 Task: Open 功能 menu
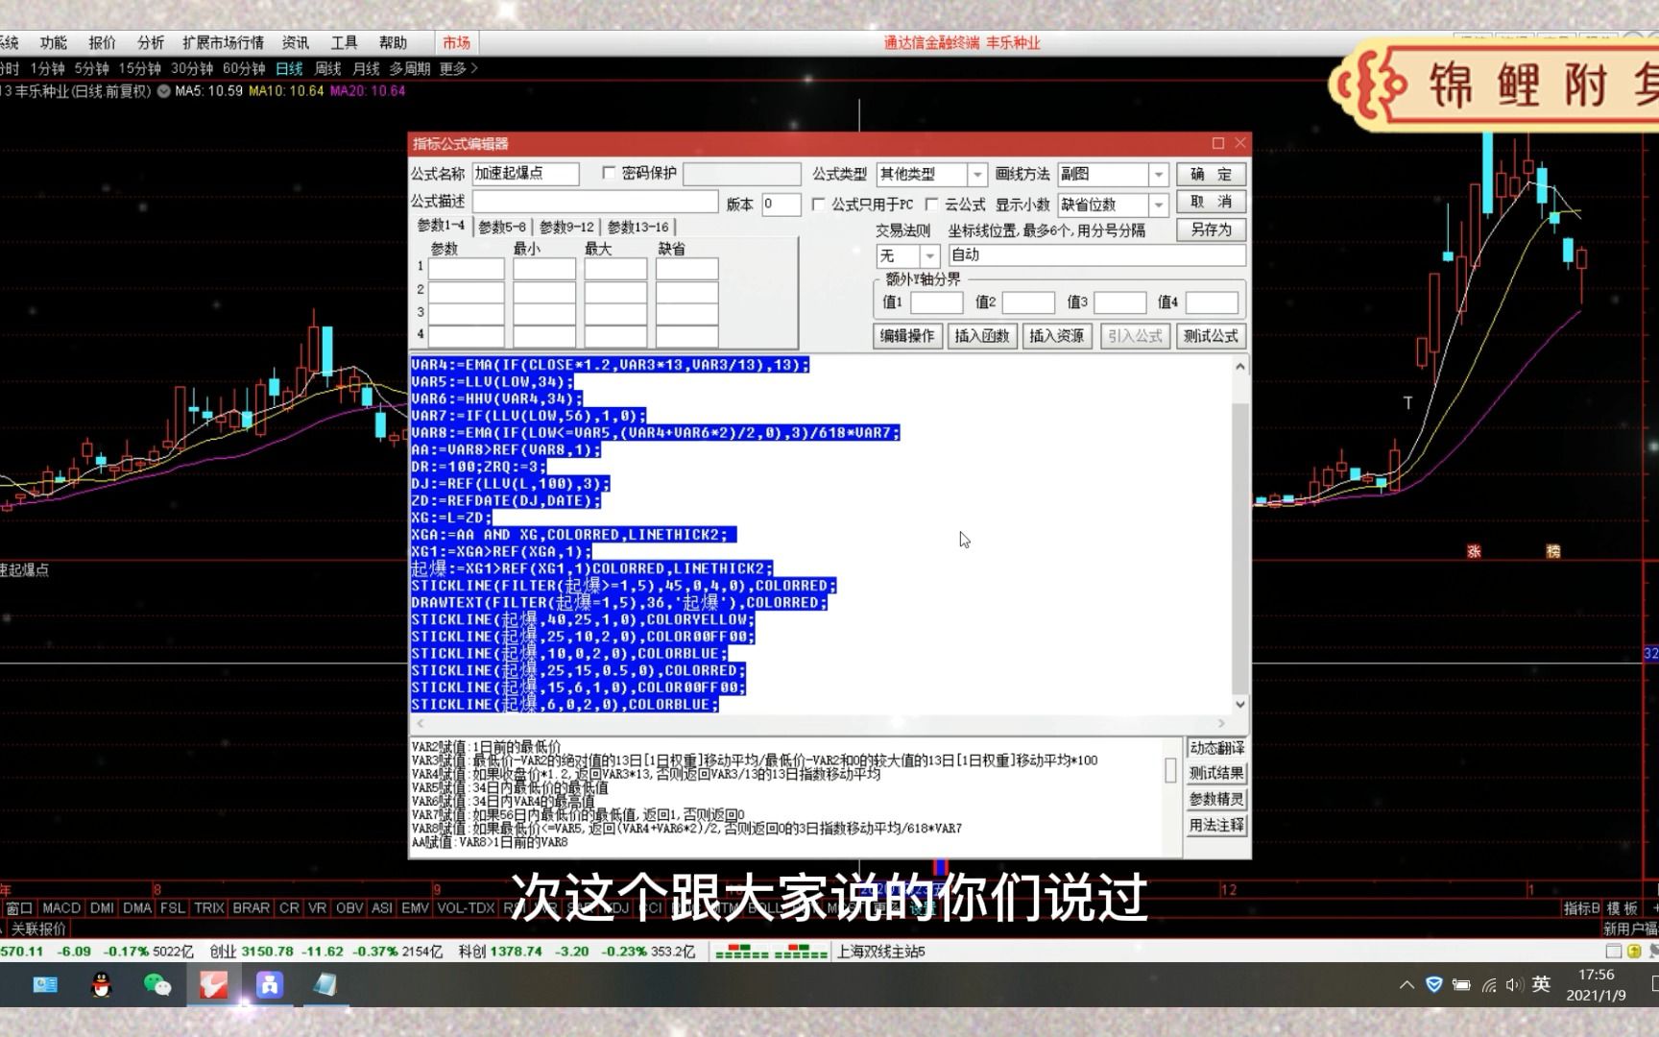point(54,42)
